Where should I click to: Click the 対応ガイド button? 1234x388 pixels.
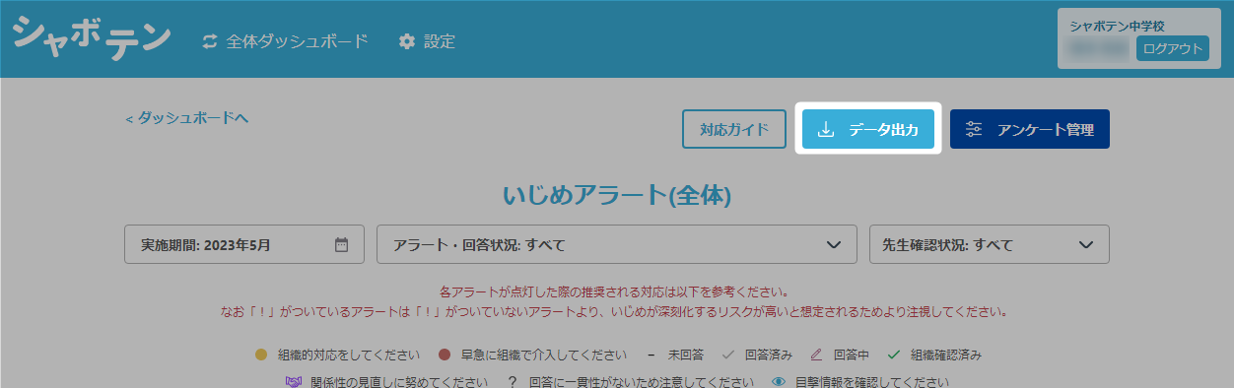(x=734, y=129)
